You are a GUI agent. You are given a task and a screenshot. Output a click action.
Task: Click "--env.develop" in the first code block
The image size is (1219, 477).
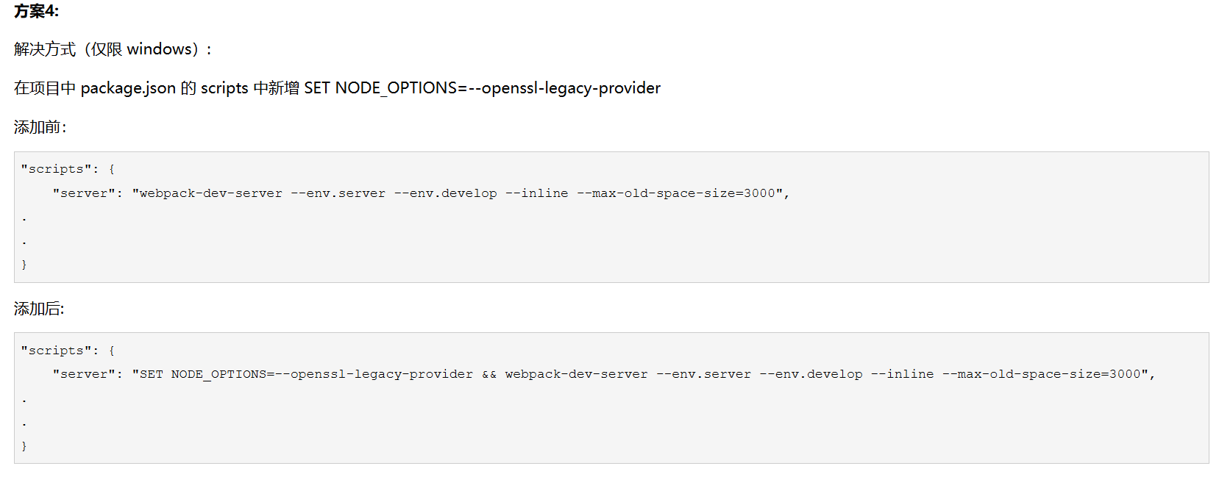tap(445, 193)
